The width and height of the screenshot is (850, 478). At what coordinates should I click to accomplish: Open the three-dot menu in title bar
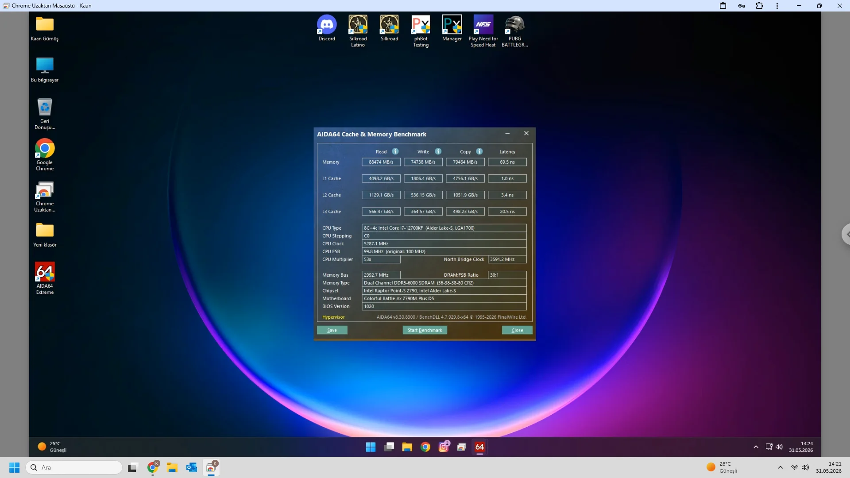pos(777,6)
